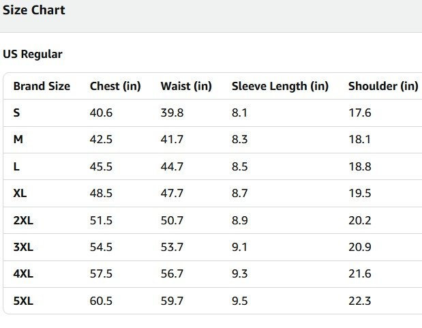Select the US Regular label
Image resolution: width=422 pixels, height=328 pixels.
point(32,55)
